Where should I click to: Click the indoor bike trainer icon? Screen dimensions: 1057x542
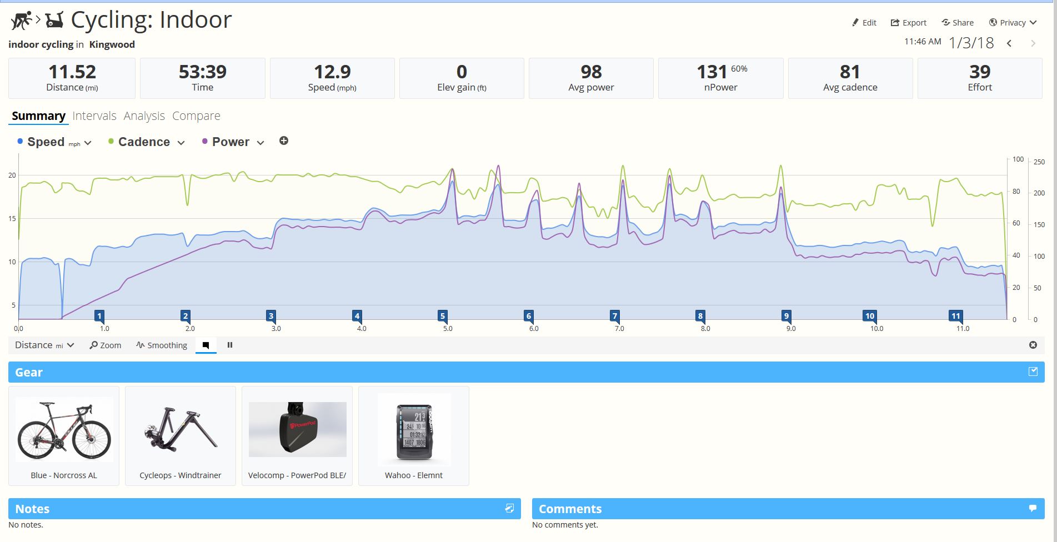(x=54, y=21)
